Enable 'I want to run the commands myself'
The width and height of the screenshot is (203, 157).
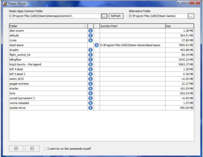point(45,149)
